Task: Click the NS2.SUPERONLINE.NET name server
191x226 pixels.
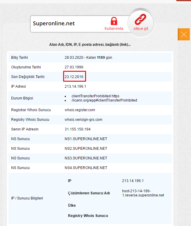Action: pyautogui.click(x=86, y=149)
